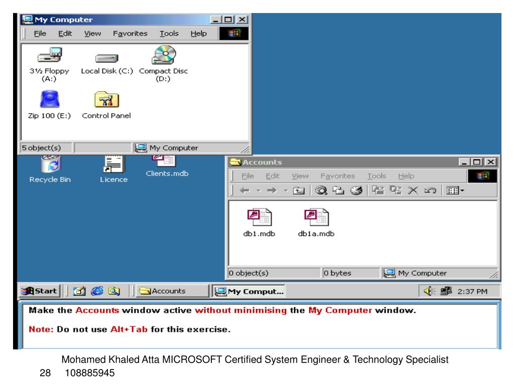This screenshot has width=514, height=385.
Task: Expand Forward history dropdown arrow
Action: click(286, 190)
